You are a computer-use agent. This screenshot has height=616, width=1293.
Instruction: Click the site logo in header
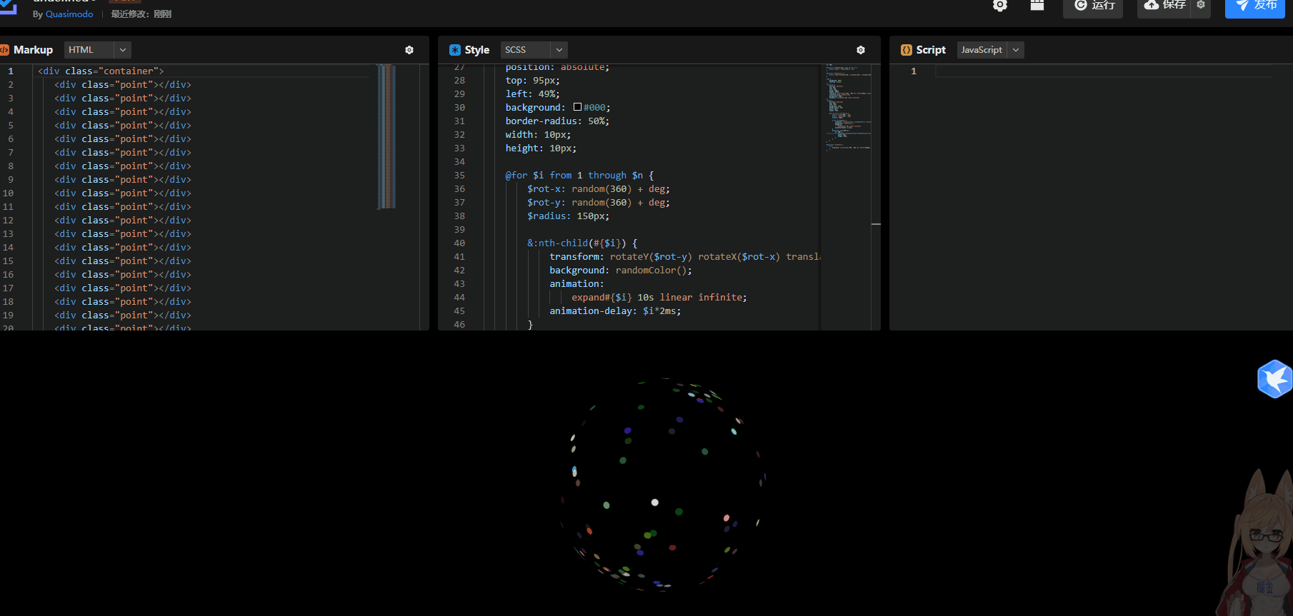point(9,7)
